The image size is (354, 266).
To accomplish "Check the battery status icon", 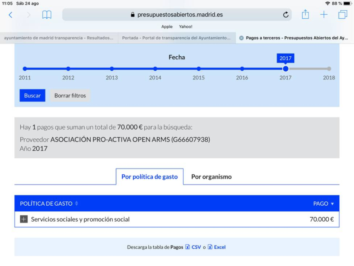I will pyautogui.click(x=347, y=4).
